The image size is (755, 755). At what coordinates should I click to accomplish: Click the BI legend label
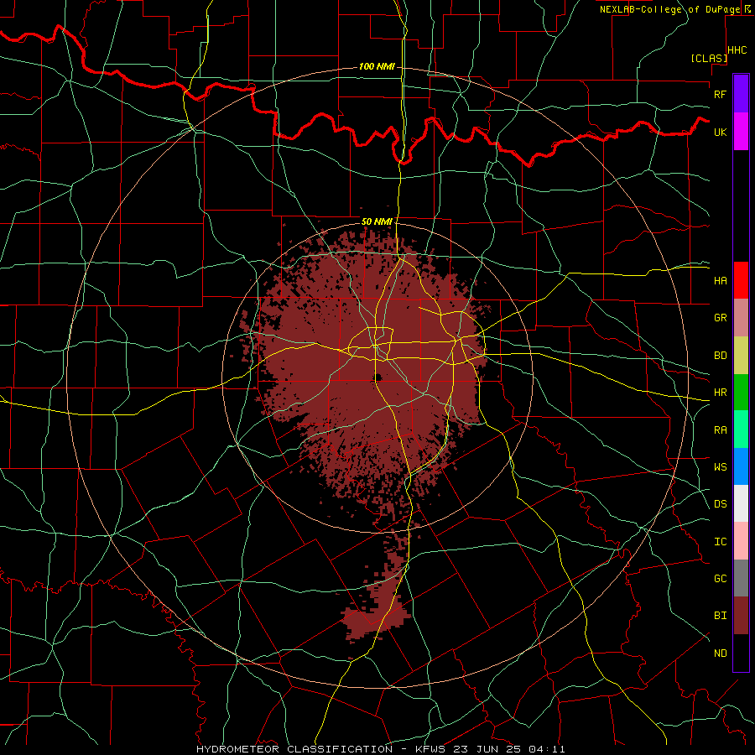tap(720, 616)
